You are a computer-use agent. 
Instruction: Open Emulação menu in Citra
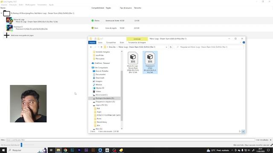(13, 5)
